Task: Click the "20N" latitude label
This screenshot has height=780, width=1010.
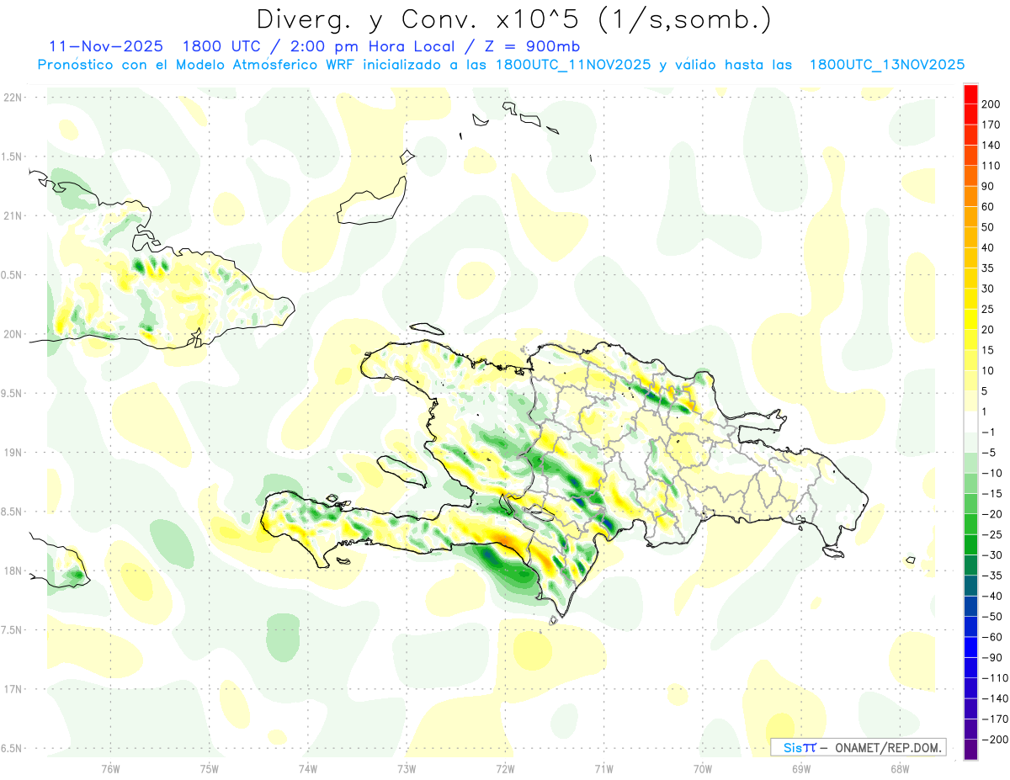Action: click(13, 334)
